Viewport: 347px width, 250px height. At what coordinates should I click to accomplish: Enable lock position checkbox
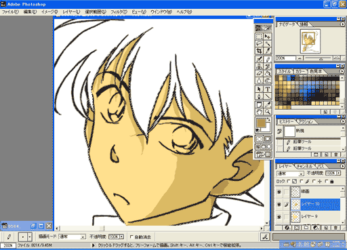click(314, 182)
